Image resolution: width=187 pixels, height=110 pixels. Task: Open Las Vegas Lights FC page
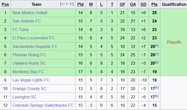click(31, 80)
